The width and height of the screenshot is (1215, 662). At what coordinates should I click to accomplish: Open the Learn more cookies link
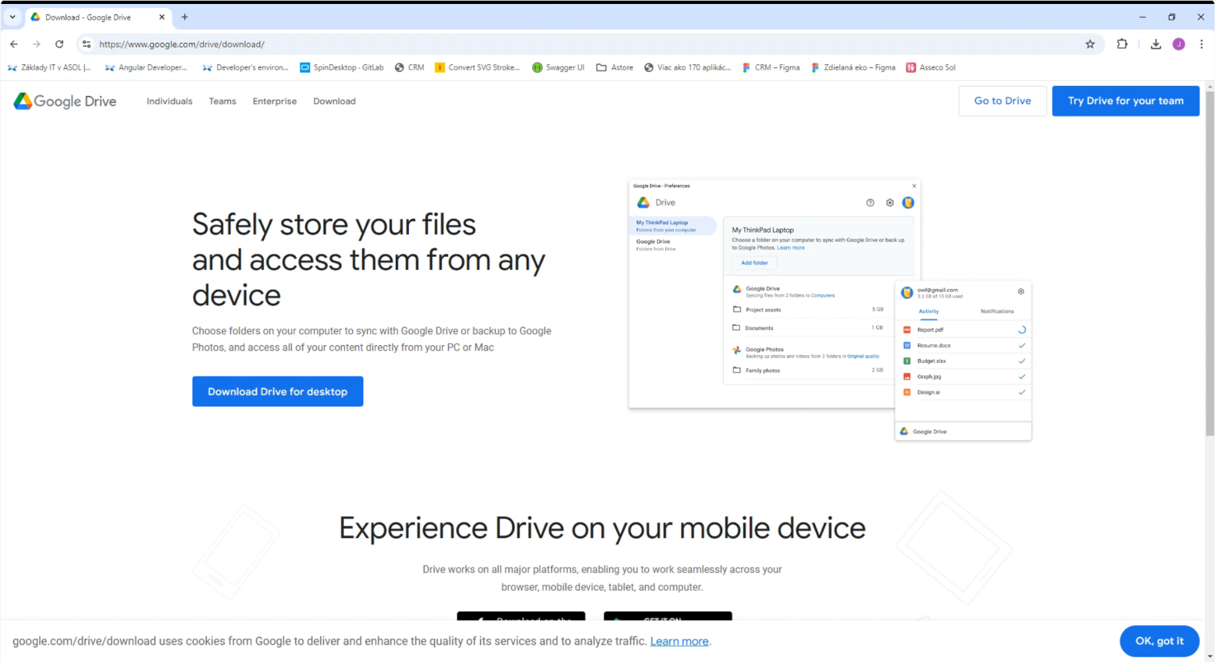(679, 641)
